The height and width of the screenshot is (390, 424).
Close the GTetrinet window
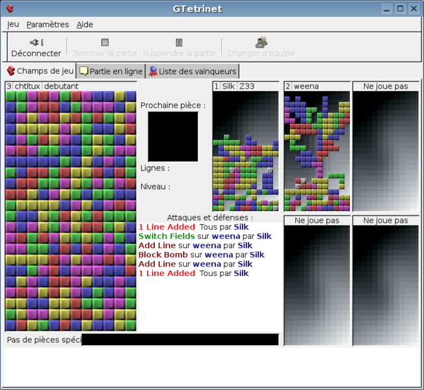tap(414, 9)
